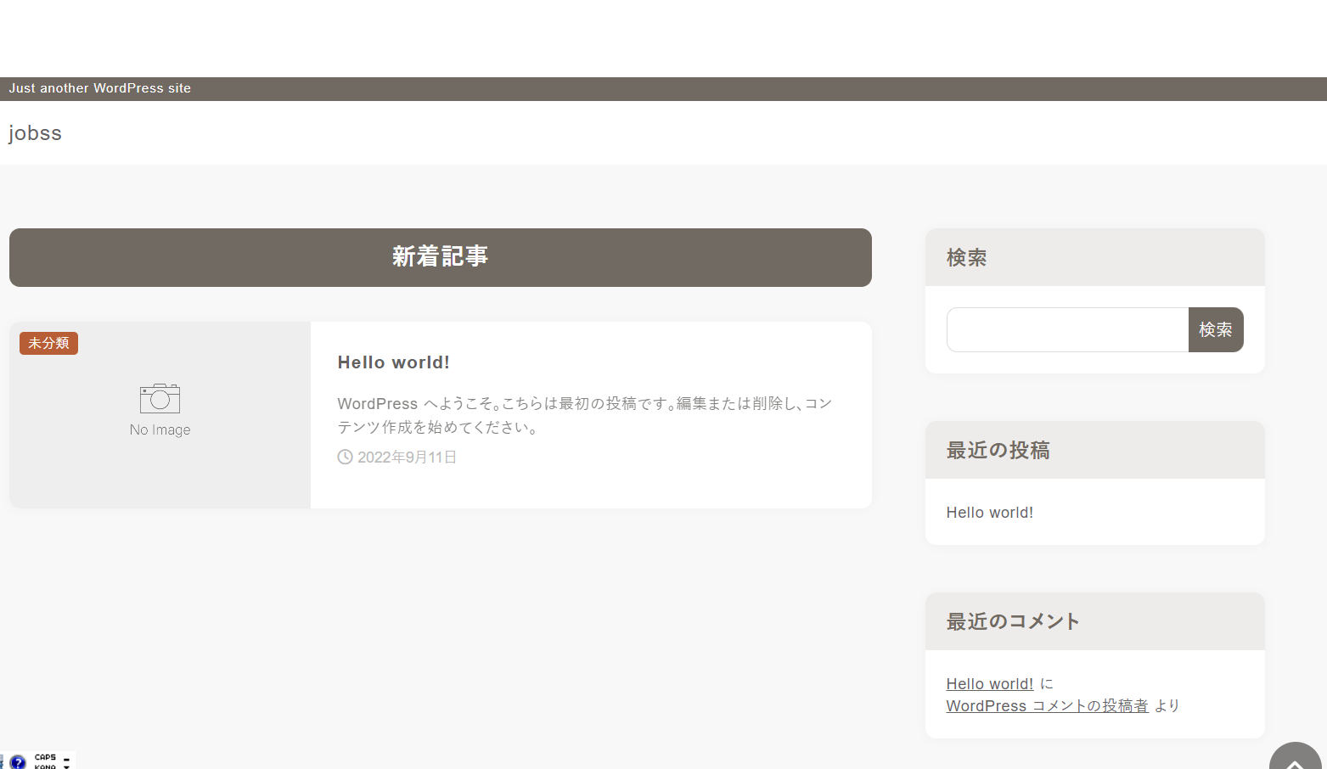Click the Just another WordPress site tagline
This screenshot has width=1327, height=769.
100,88
